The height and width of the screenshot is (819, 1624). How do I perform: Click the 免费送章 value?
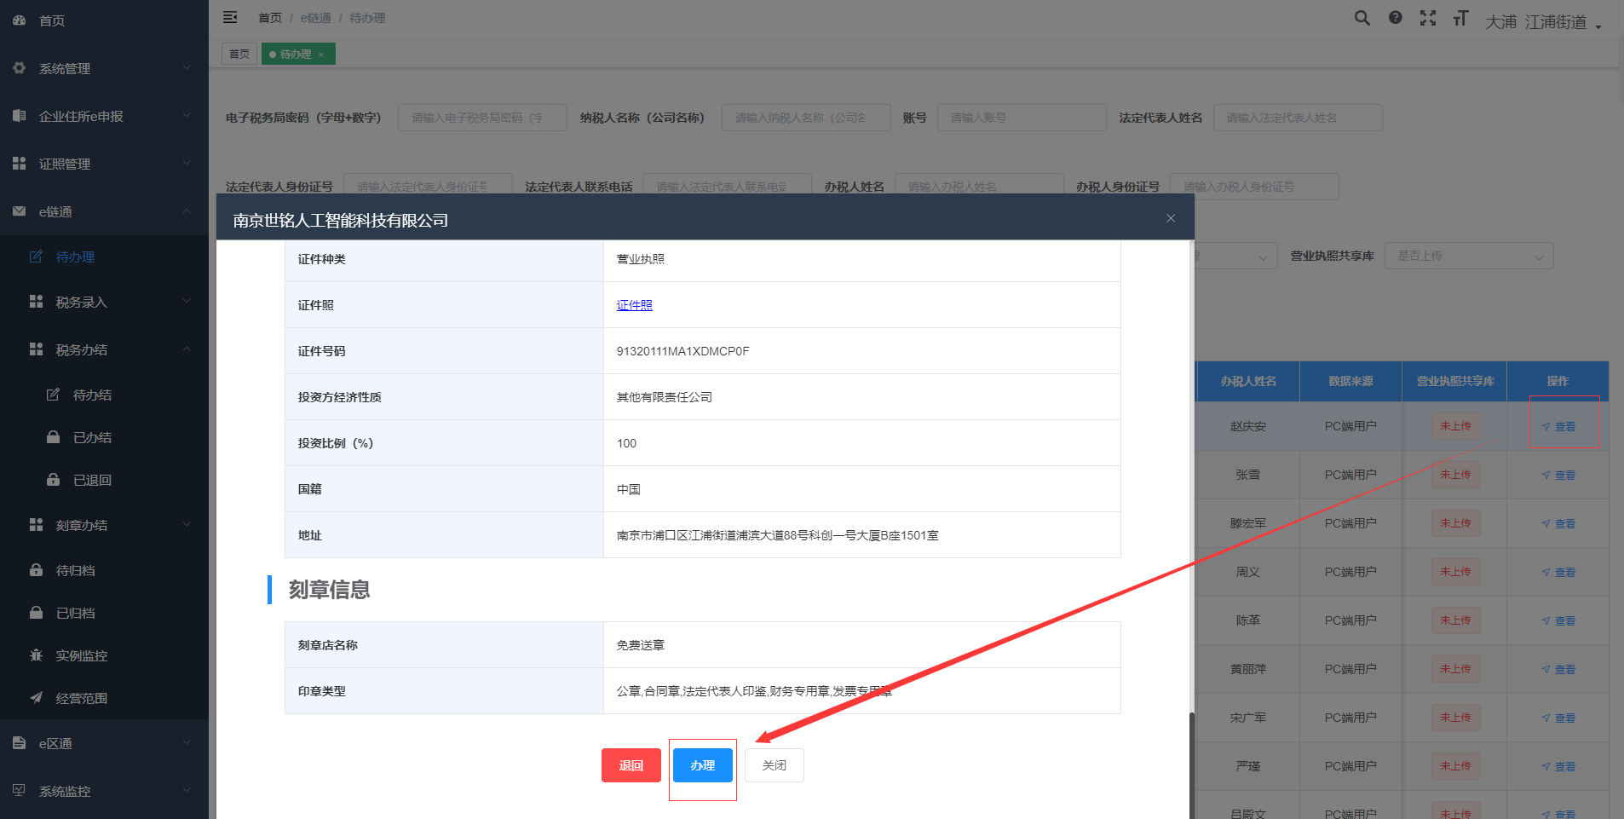[641, 645]
